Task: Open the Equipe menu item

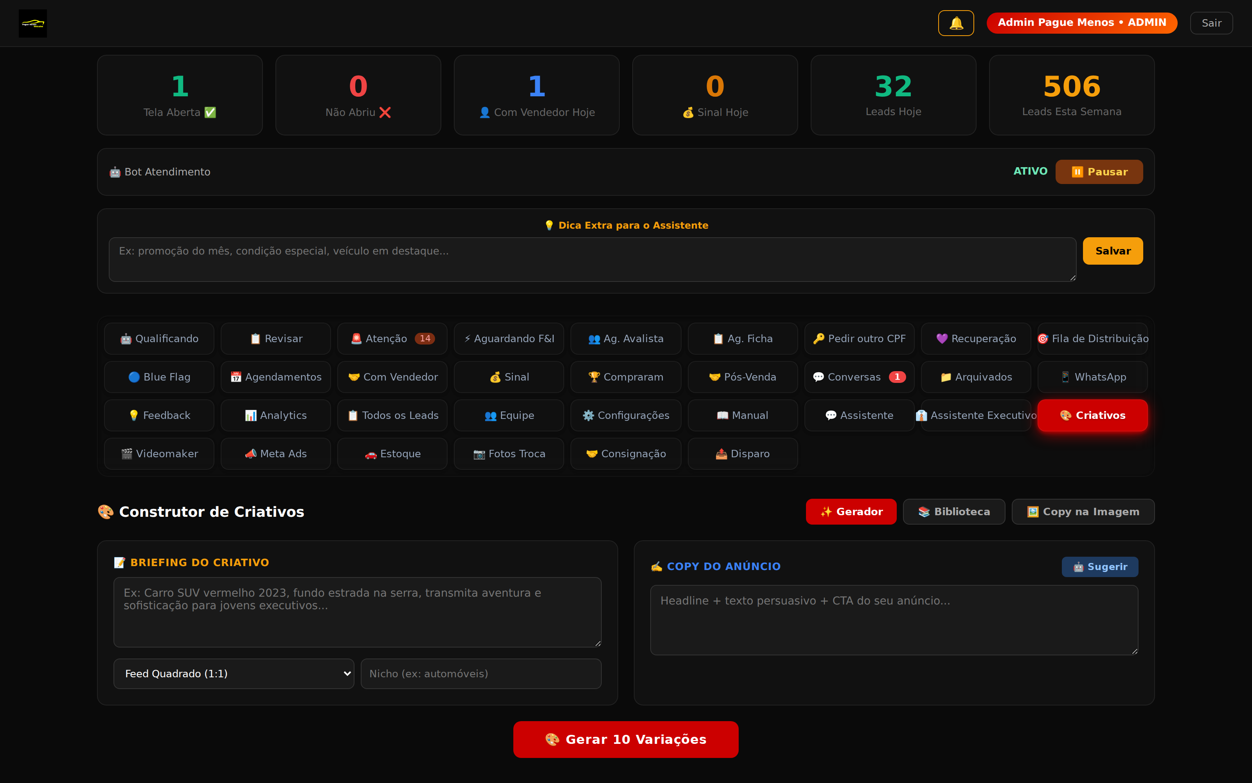Action: point(509,415)
